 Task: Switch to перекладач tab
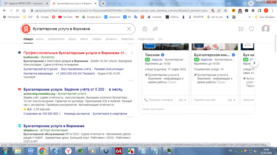tap(146, 39)
